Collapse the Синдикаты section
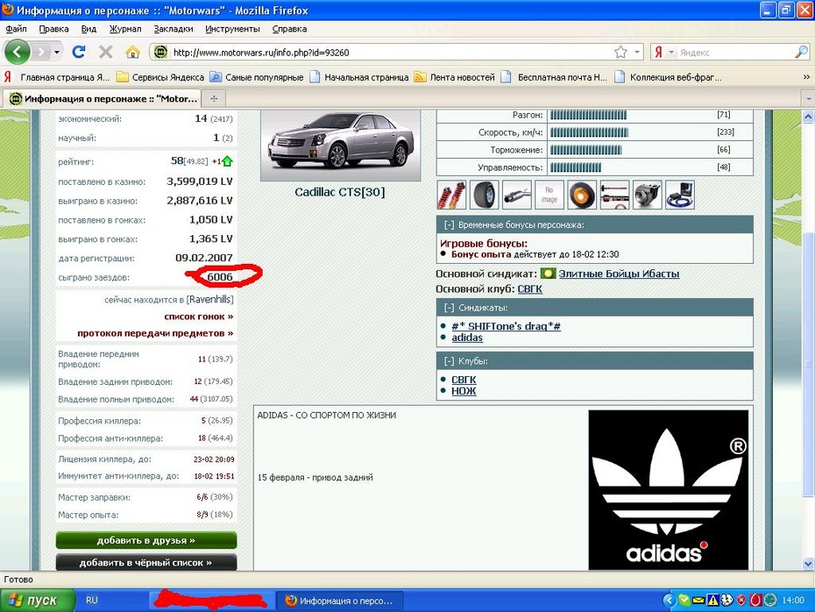The width and height of the screenshot is (815, 612). (x=449, y=307)
